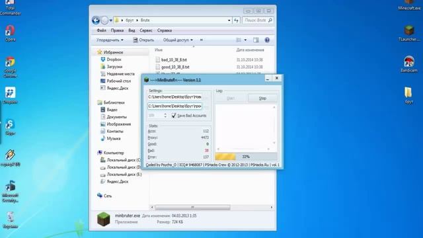Click the Открыть toolbar button
Viewport: 423px width, 238px height.
pyautogui.click(x=143, y=40)
